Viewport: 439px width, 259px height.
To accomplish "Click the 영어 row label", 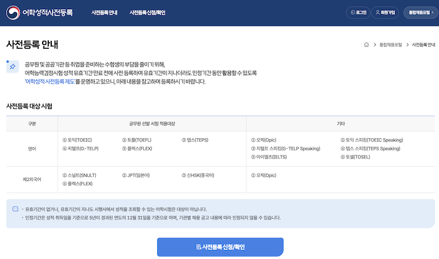I will [32, 149].
